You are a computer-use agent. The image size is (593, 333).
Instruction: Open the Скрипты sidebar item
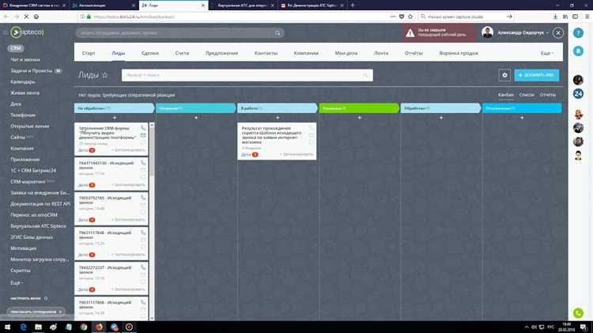coord(21,271)
